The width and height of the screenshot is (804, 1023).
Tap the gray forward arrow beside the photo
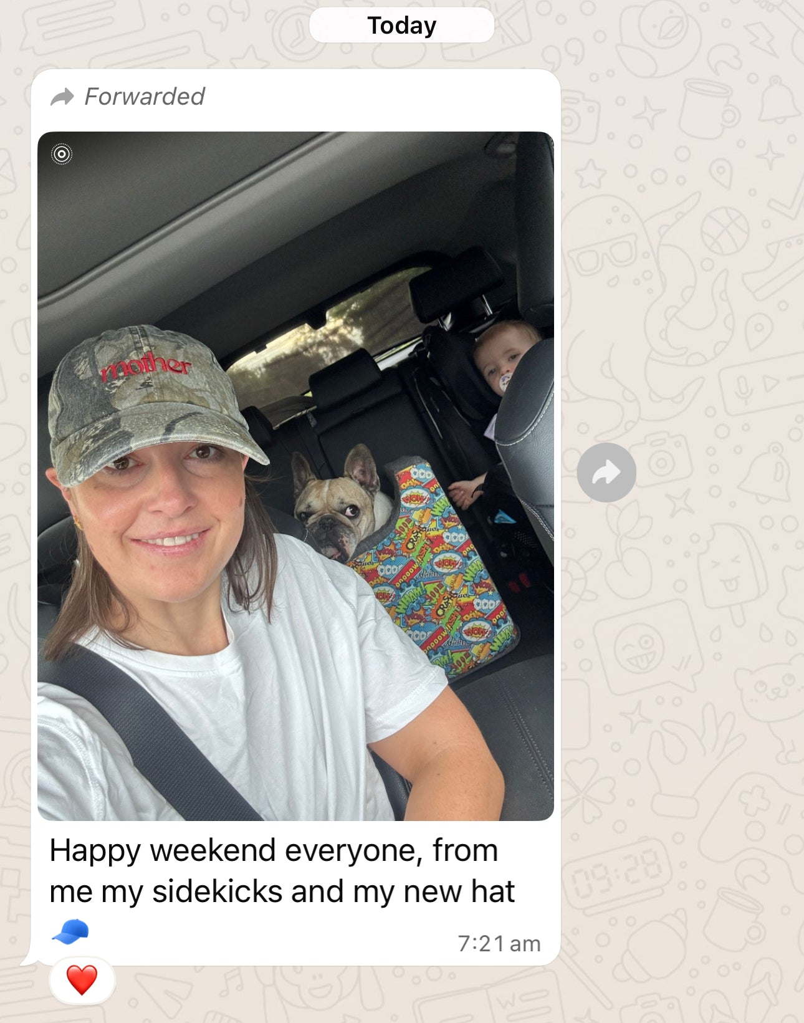pos(606,473)
